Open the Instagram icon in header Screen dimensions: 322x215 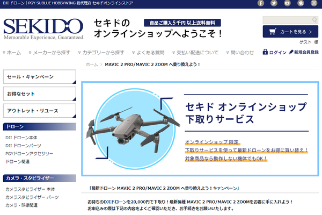314,3
